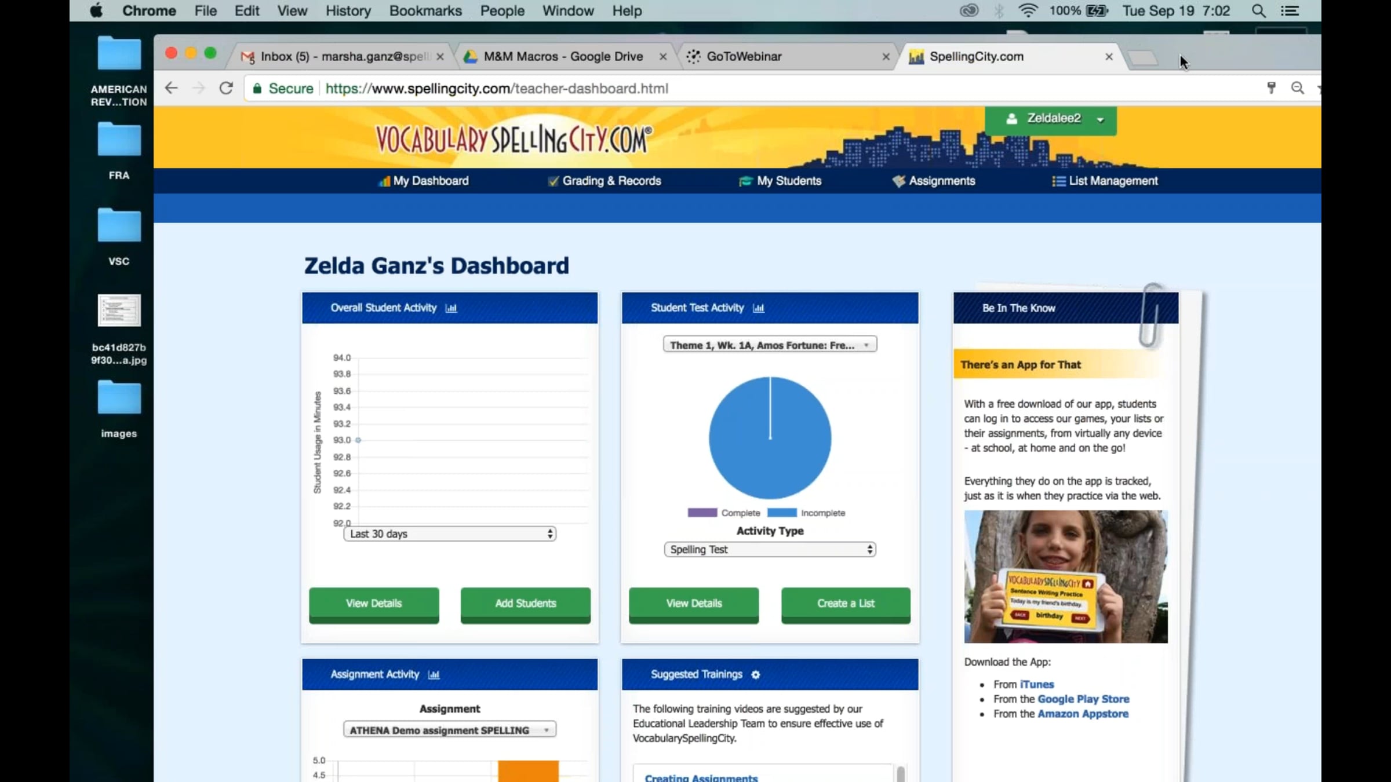
Task: Open the File menu
Action: 205,11
